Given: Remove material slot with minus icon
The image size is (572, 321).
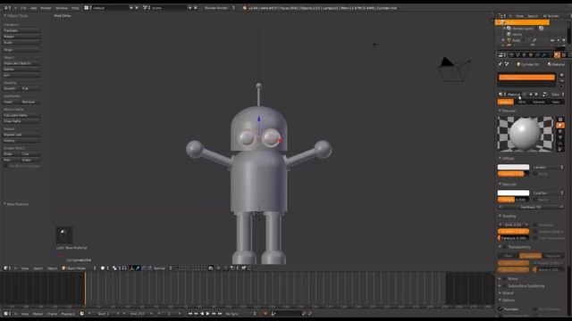Looking at the screenshot, I should click(x=561, y=81).
